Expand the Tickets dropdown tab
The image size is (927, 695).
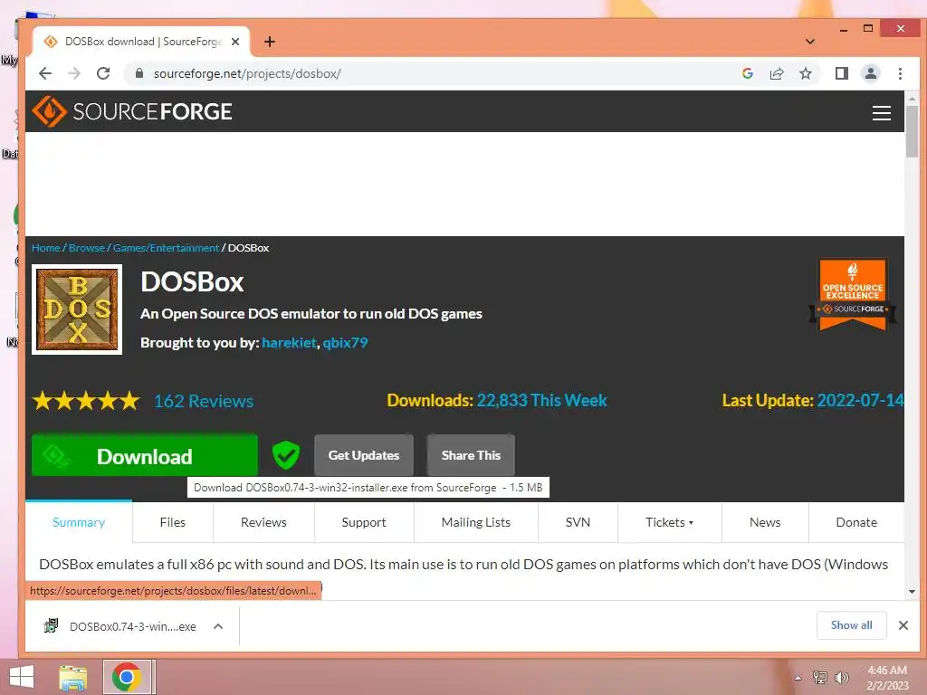pyautogui.click(x=669, y=522)
